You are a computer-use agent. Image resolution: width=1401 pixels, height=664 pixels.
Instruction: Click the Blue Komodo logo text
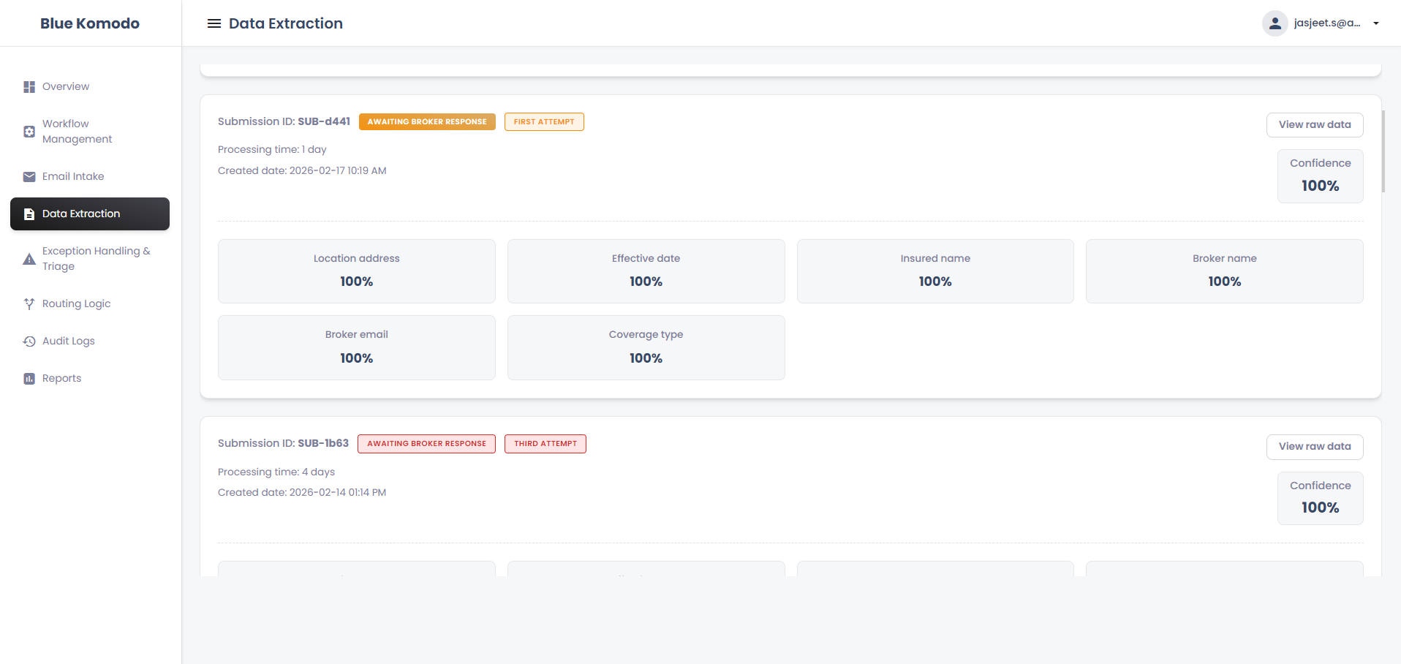90,23
